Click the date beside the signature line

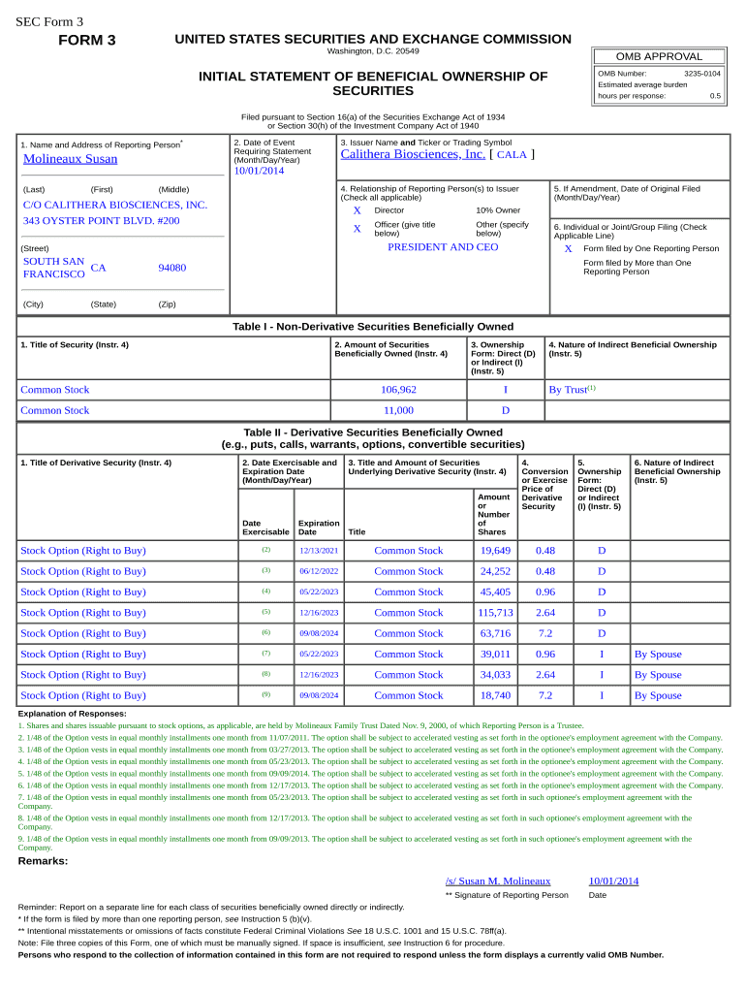pos(613,881)
